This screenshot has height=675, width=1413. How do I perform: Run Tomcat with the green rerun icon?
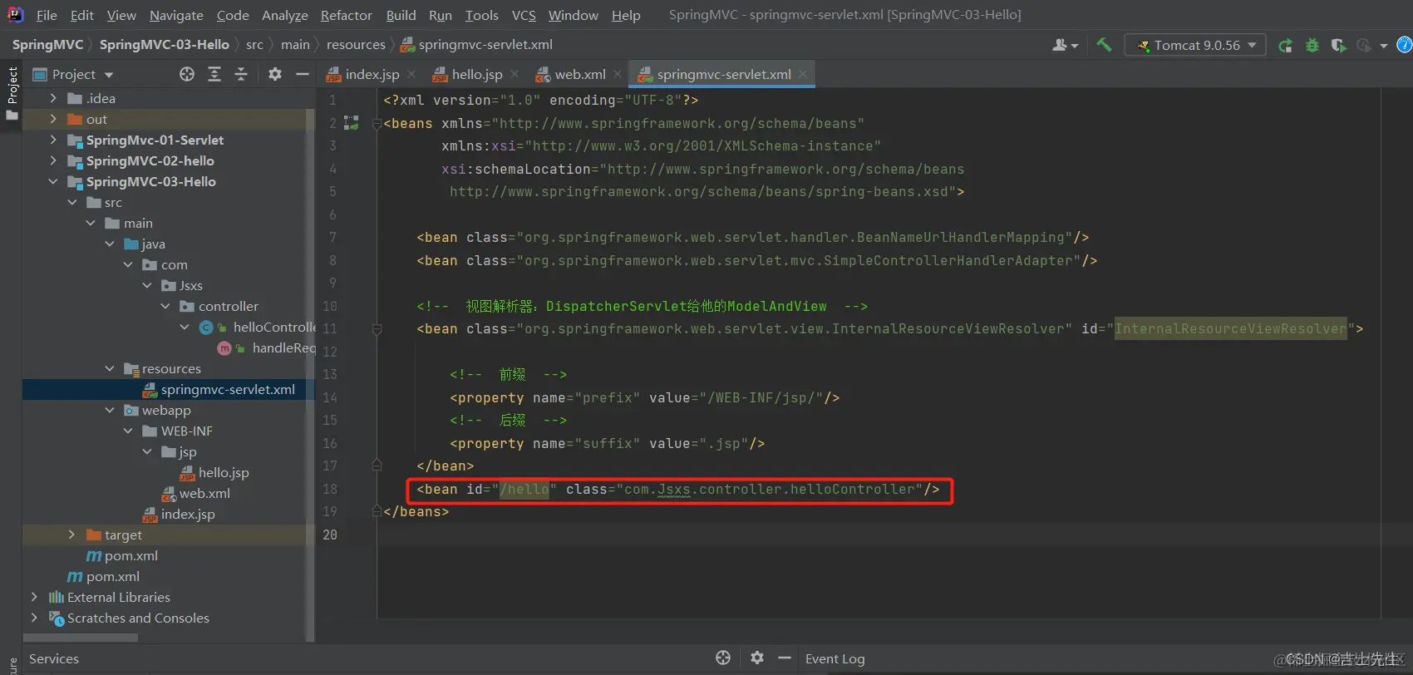pos(1285,46)
